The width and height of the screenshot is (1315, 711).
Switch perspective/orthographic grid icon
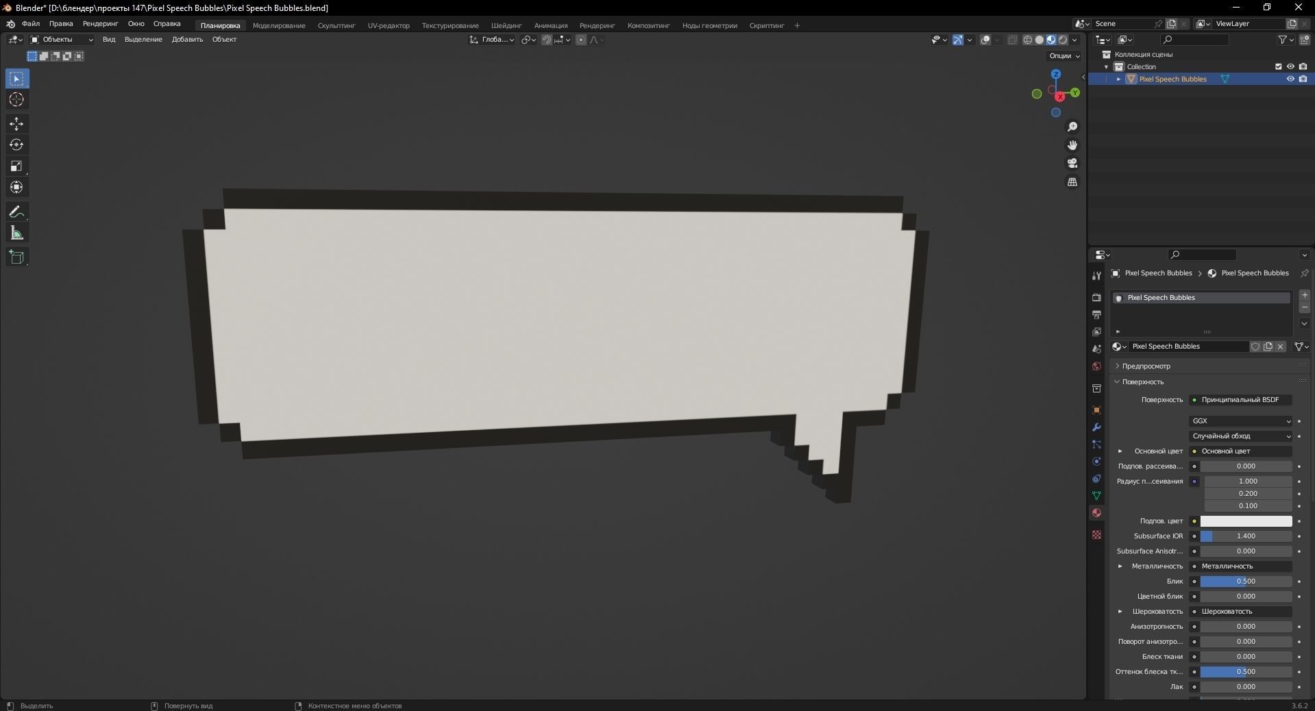(1072, 182)
